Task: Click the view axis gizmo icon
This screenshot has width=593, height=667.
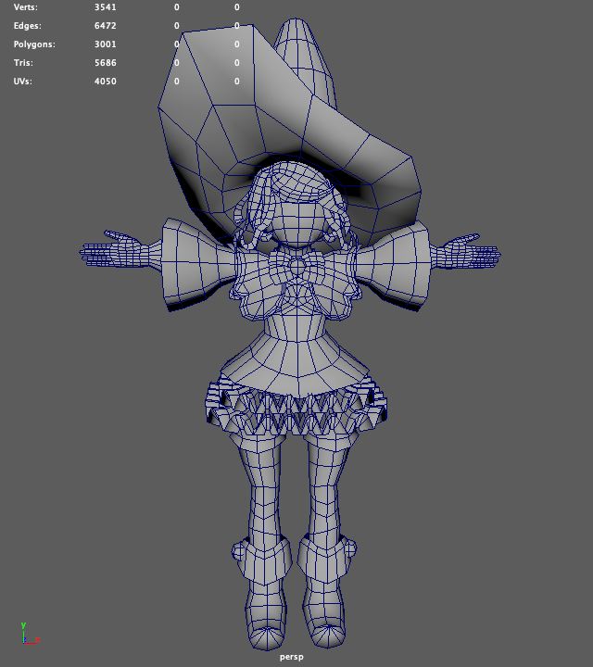Action: pos(31,634)
